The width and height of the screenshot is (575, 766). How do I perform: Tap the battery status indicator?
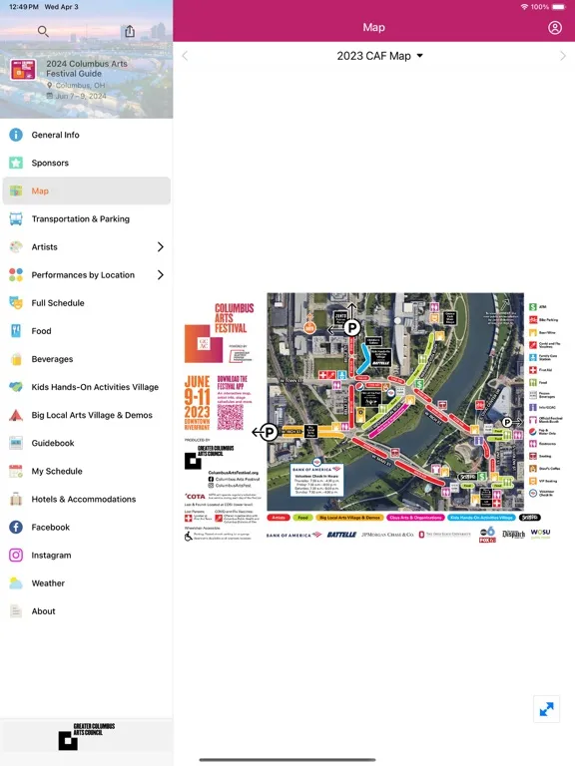tap(558, 7)
